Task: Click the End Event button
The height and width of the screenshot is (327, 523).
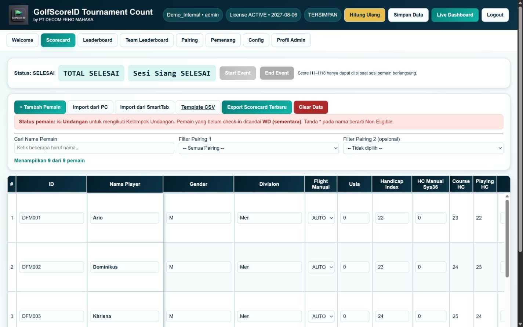Action: pos(277,73)
